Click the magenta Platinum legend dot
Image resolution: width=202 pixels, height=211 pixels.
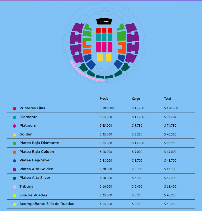[x=14, y=126]
